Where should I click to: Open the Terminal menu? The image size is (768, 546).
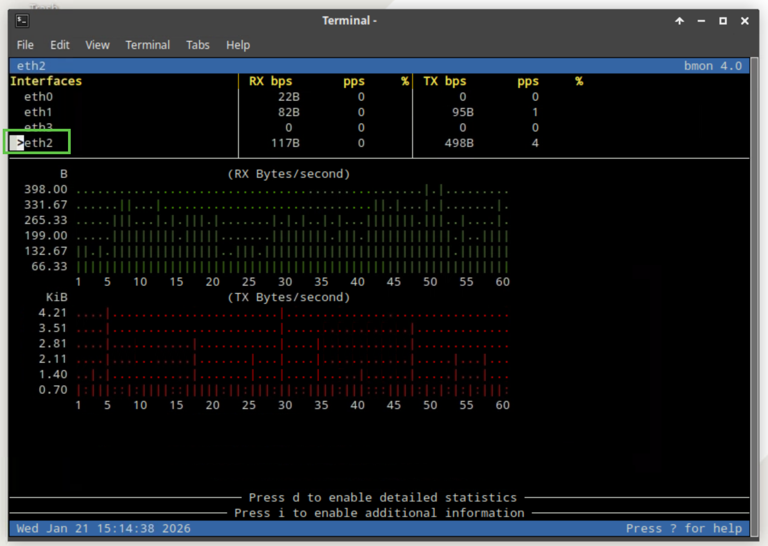(147, 45)
